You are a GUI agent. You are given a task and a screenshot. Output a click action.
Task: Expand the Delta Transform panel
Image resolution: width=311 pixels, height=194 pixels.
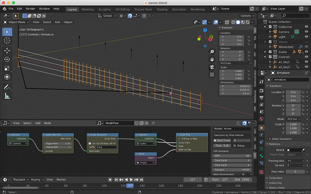pyautogui.click(x=281, y=139)
